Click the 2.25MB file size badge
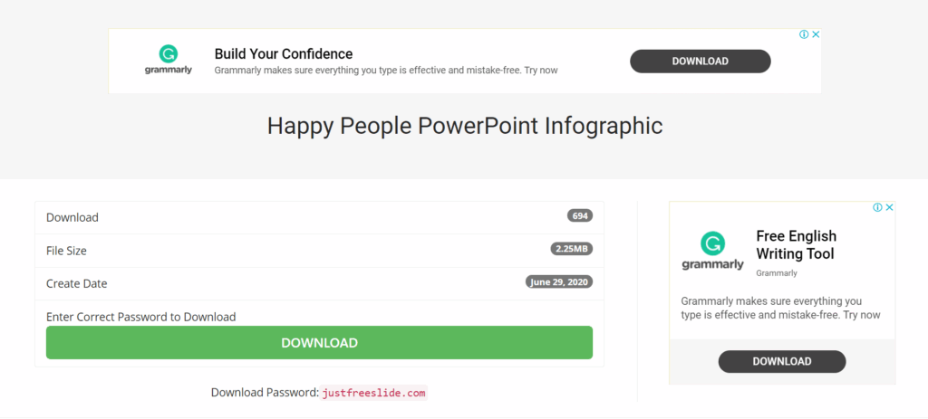The image size is (928, 419). pos(572,249)
